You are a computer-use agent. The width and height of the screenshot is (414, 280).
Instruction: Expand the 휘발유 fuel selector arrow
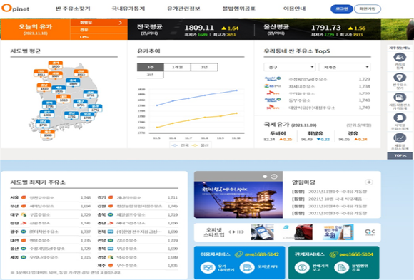click(121, 23)
